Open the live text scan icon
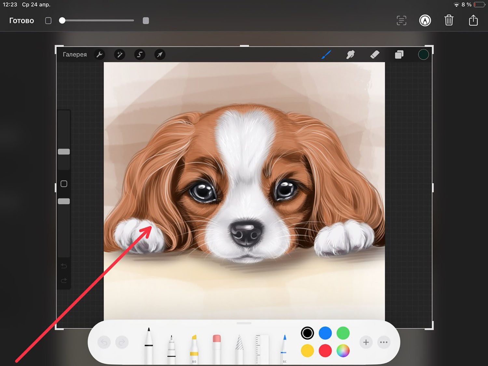The height and width of the screenshot is (366, 488). [401, 20]
